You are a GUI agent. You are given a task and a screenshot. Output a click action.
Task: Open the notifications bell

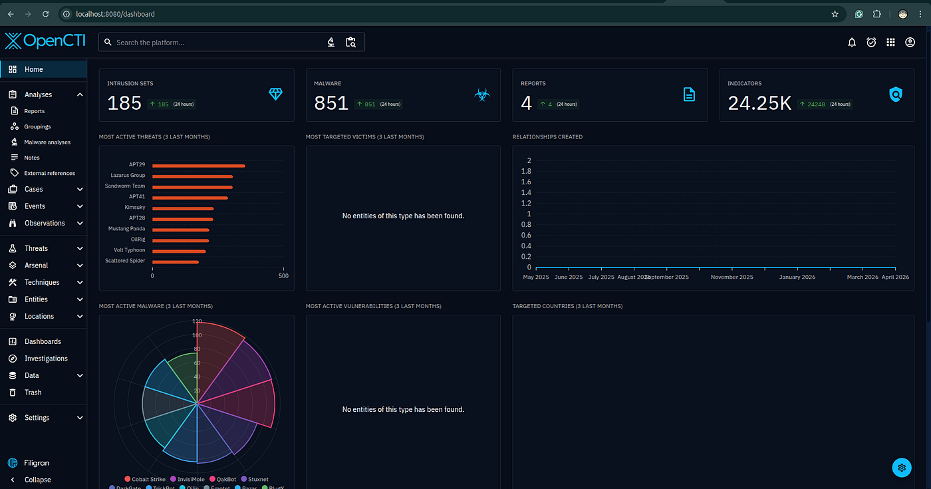pyautogui.click(x=852, y=43)
